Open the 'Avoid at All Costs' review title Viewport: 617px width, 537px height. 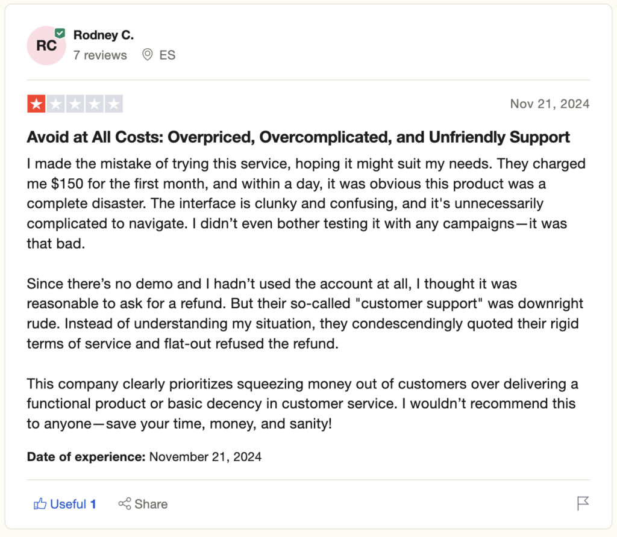coord(298,137)
